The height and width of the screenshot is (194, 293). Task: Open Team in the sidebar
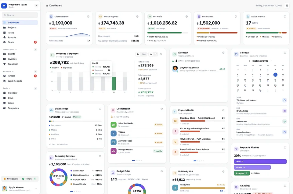(x=20, y=42)
